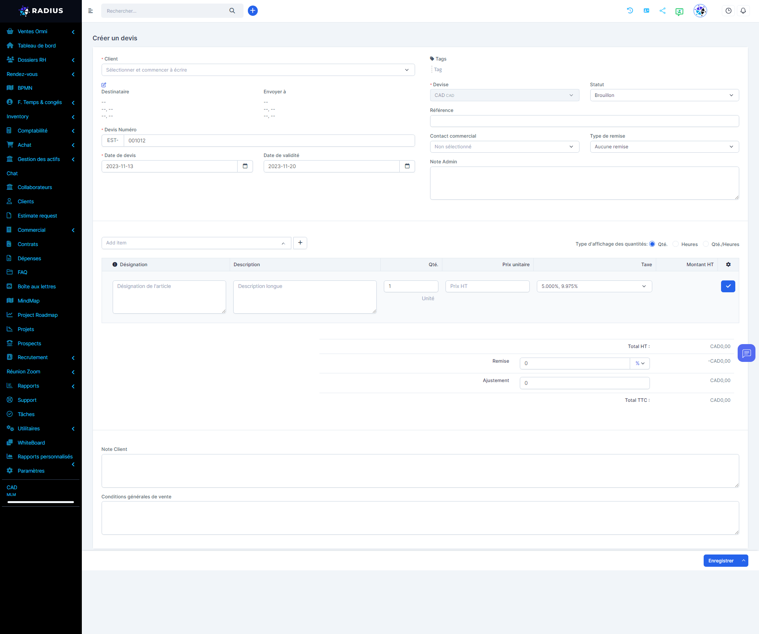Open the share icon in top bar
This screenshot has width=759, height=634.
(x=663, y=11)
